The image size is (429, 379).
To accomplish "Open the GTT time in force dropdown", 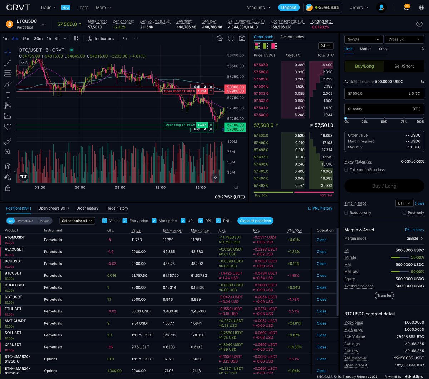I will (404, 203).
